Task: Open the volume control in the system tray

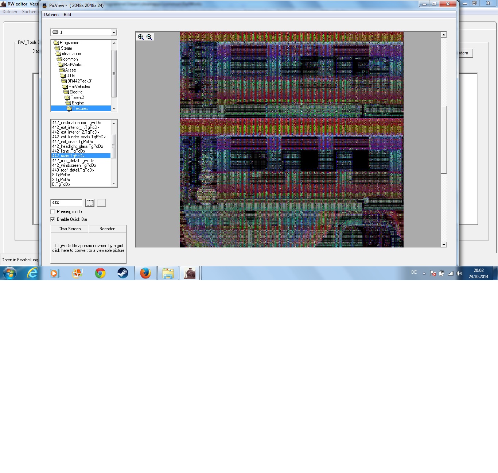Action: coord(459,273)
